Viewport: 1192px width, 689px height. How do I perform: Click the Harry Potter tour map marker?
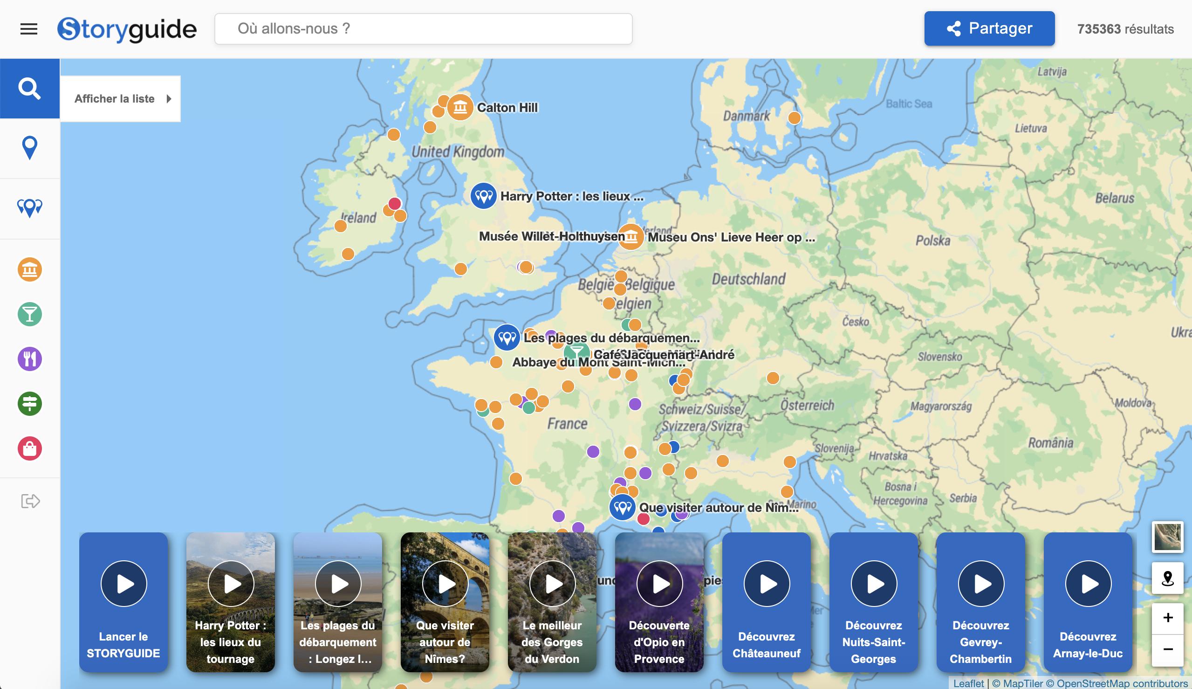click(483, 196)
